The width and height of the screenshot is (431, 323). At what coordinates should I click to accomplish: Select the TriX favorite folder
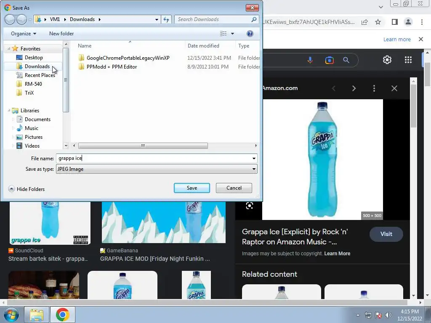click(29, 93)
